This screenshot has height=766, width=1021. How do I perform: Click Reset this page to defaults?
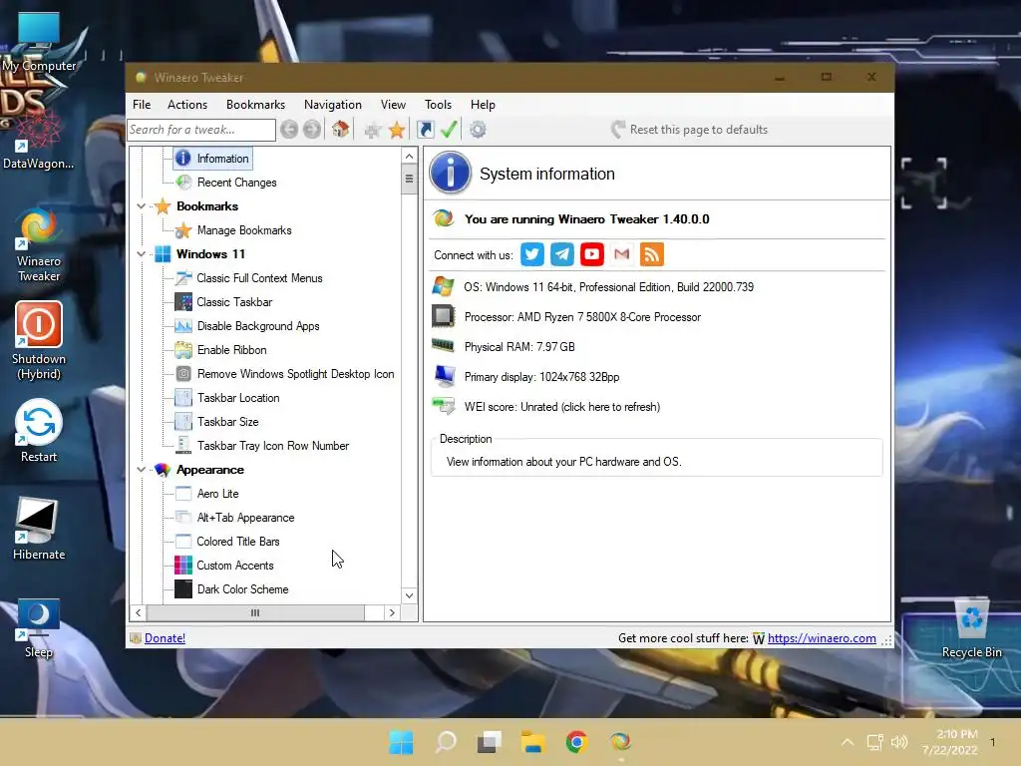pyautogui.click(x=690, y=130)
